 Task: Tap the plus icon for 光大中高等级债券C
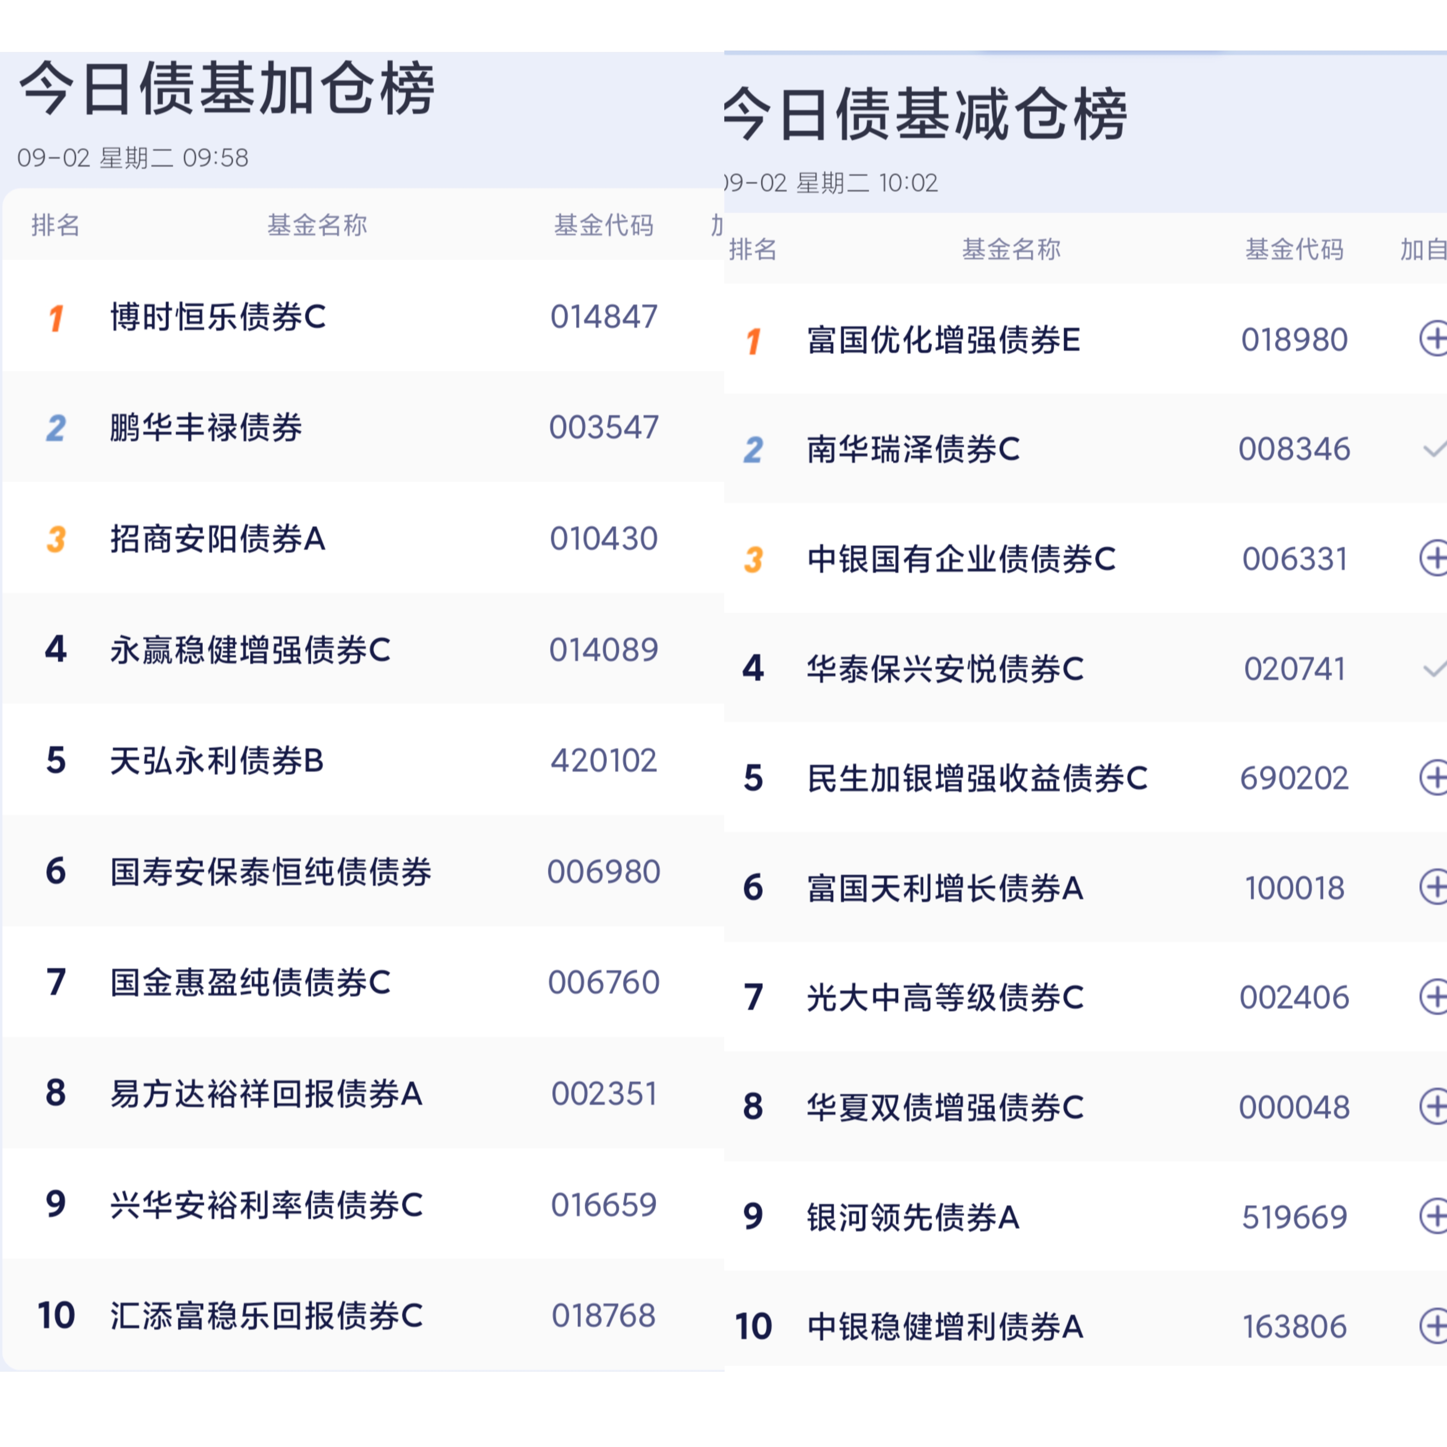(1433, 997)
